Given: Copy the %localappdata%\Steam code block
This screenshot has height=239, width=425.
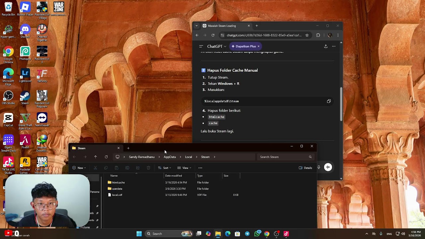Looking at the screenshot, I should pos(329,101).
